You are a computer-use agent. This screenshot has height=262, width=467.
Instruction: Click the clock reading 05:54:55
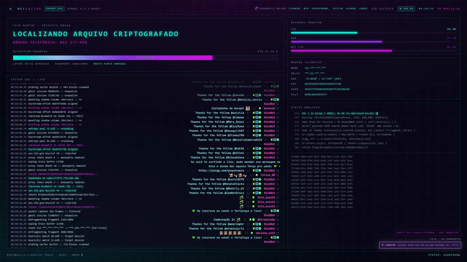pos(426,8)
